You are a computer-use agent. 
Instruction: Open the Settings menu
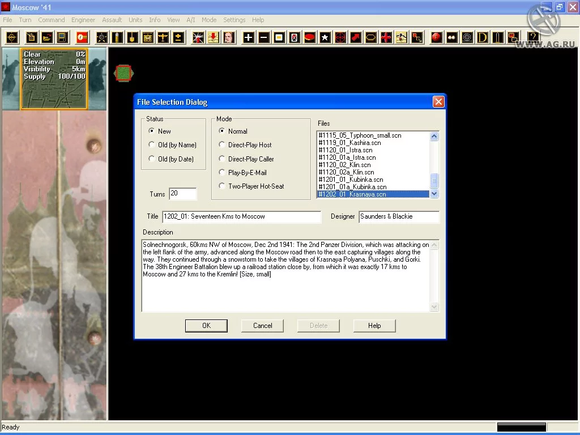point(234,20)
